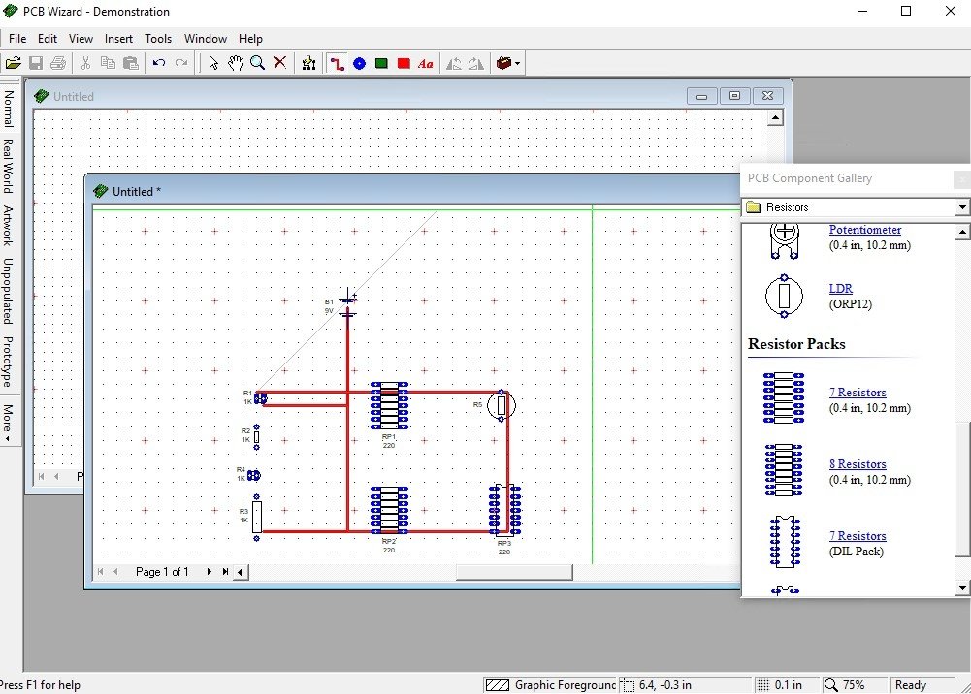Screen dimensions: 971x694
Task: Select the Aa text label tool
Action: pos(426,63)
